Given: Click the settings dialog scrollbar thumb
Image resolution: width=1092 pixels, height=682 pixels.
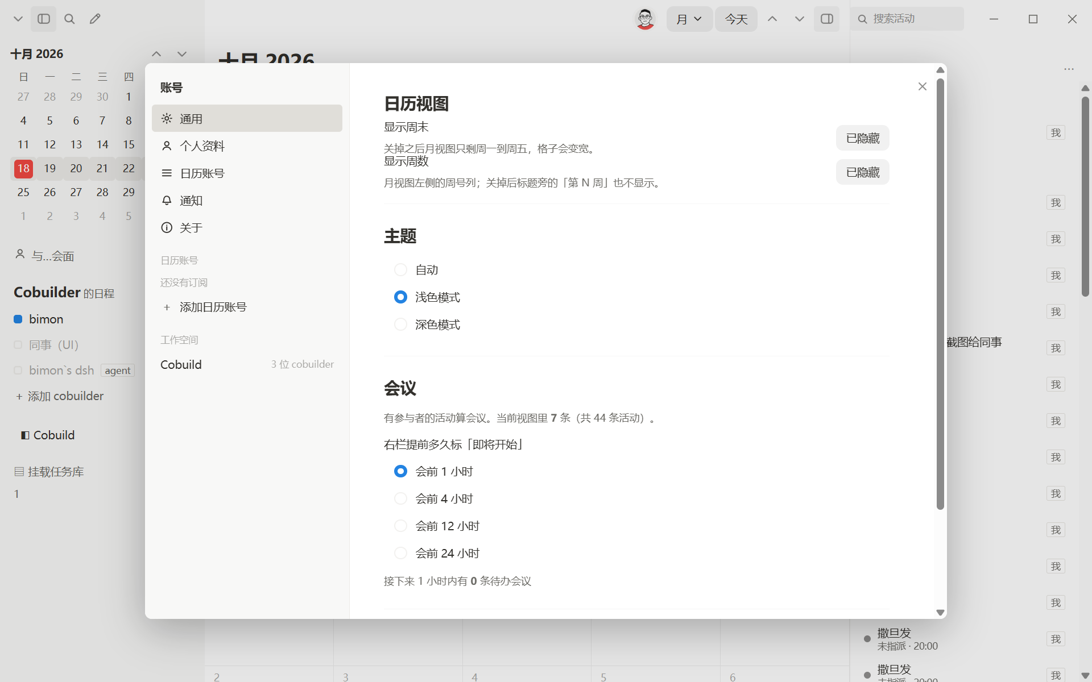Looking at the screenshot, I should pyautogui.click(x=940, y=293).
